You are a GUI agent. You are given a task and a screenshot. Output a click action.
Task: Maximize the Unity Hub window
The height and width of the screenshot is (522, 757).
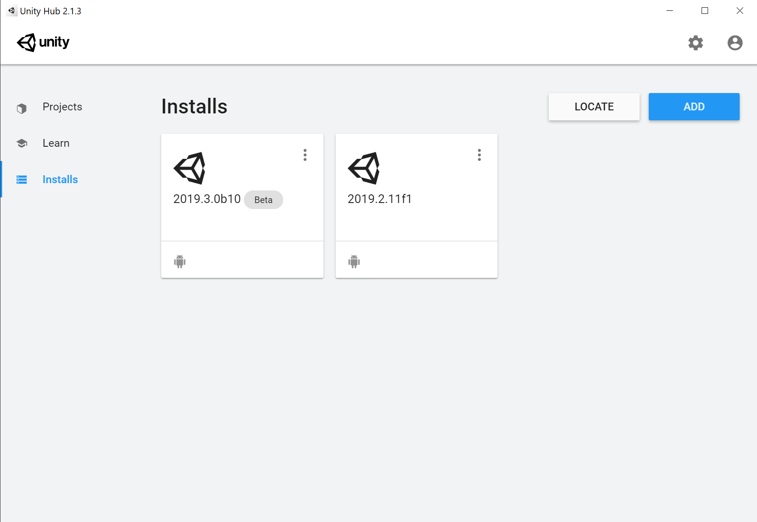705,11
